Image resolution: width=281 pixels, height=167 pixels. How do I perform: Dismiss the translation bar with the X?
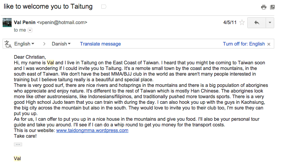[269, 44]
